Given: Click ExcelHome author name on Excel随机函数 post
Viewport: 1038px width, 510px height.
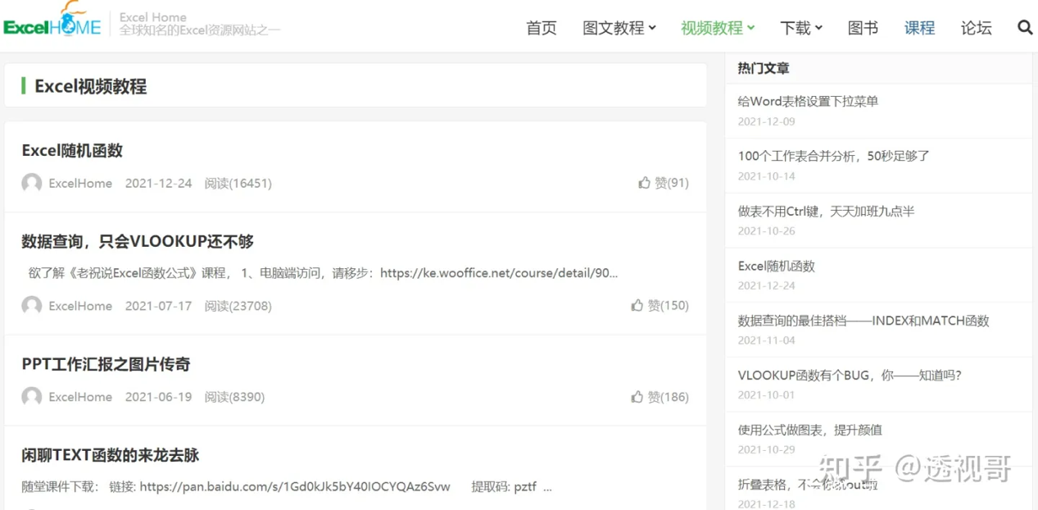Looking at the screenshot, I should (80, 183).
